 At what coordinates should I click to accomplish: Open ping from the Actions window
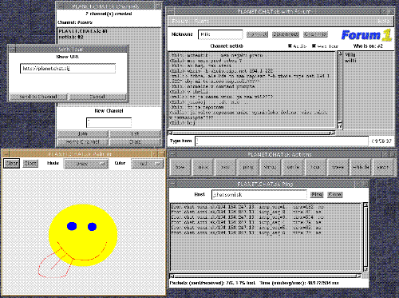[248, 167]
